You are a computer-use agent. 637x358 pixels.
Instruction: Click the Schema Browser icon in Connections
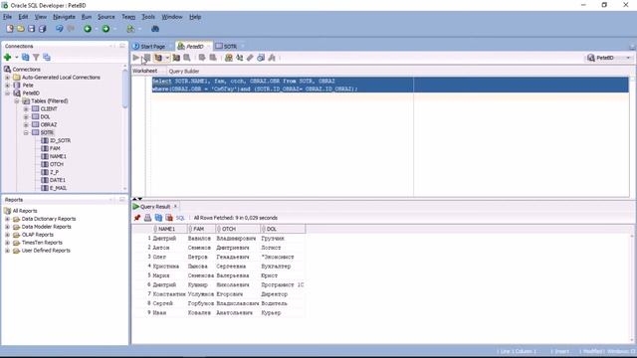[x=47, y=58]
